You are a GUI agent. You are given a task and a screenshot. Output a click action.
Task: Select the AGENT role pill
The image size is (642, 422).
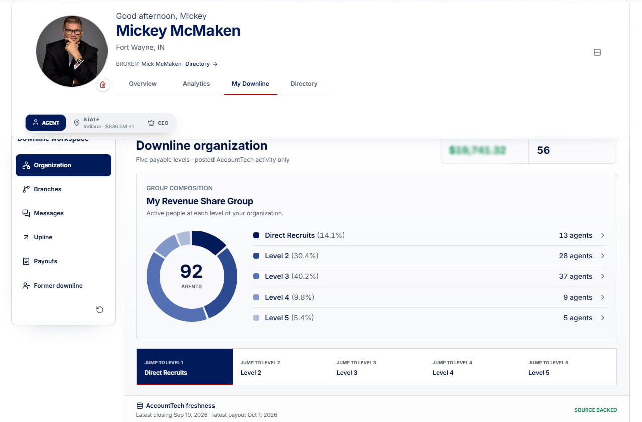point(46,123)
